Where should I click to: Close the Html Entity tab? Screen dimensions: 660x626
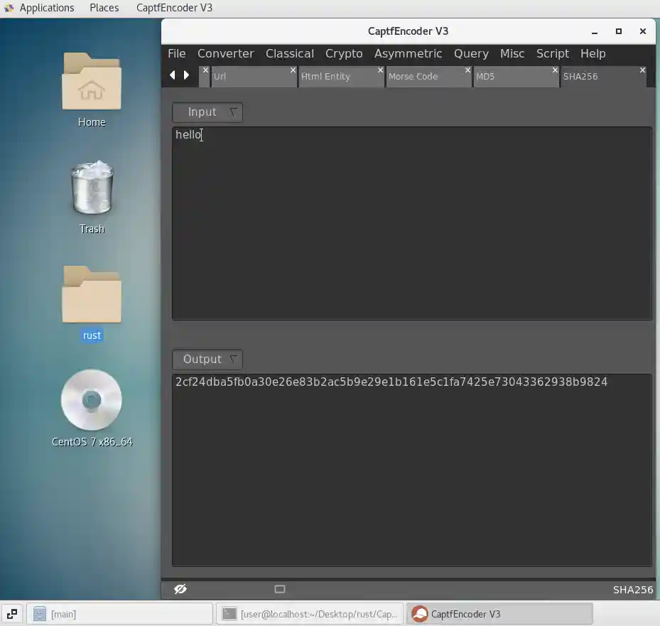(x=380, y=70)
